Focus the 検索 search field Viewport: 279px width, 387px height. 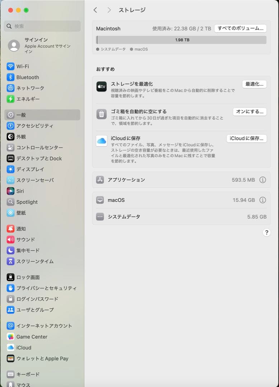coord(42,26)
